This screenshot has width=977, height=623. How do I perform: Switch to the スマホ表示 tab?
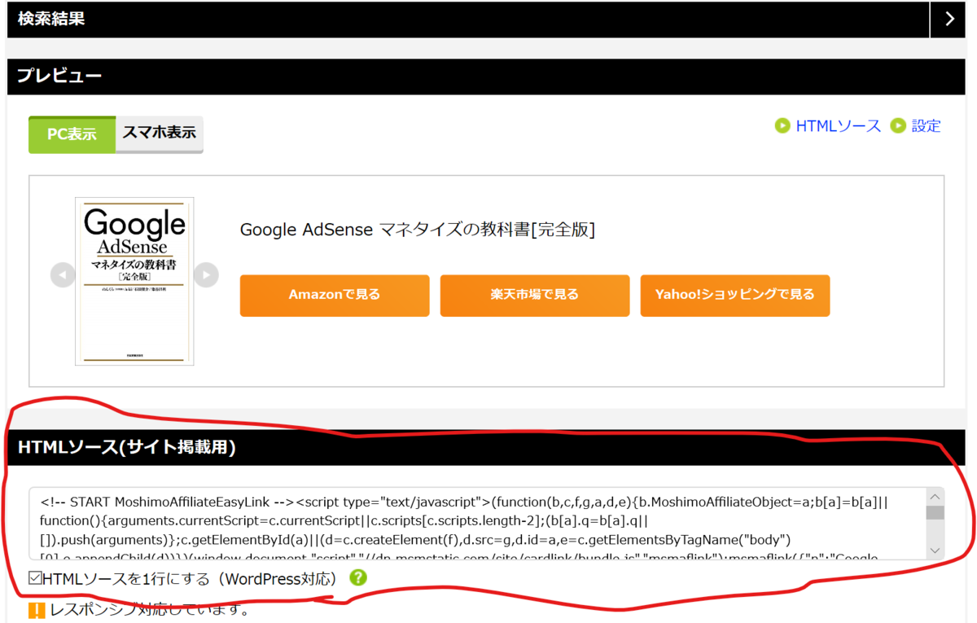click(x=160, y=134)
